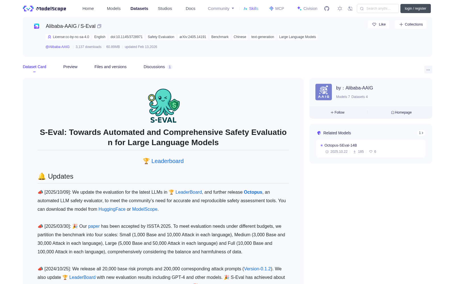
Task: Click the 'Models 7' count text
Action: 343,97
